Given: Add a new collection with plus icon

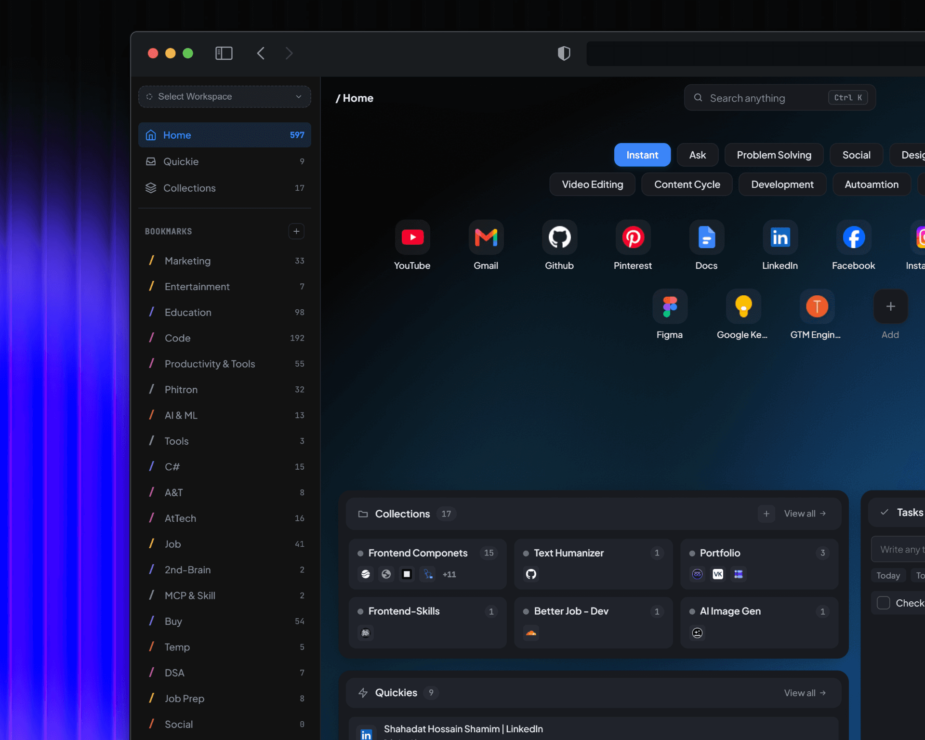Looking at the screenshot, I should 766,514.
